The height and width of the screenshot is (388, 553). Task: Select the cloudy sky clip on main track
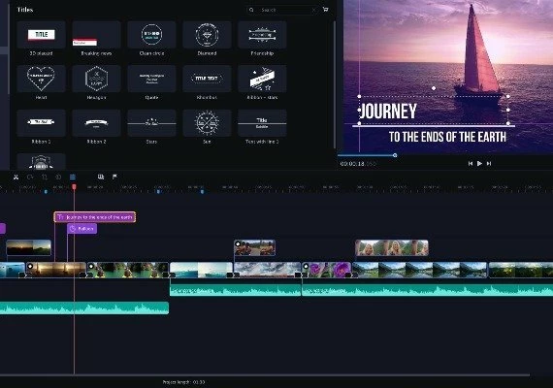[x=268, y=270]
